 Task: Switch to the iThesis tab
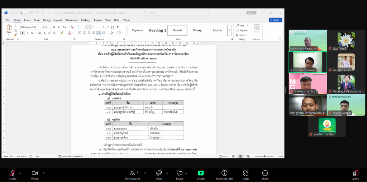(127, 20)
